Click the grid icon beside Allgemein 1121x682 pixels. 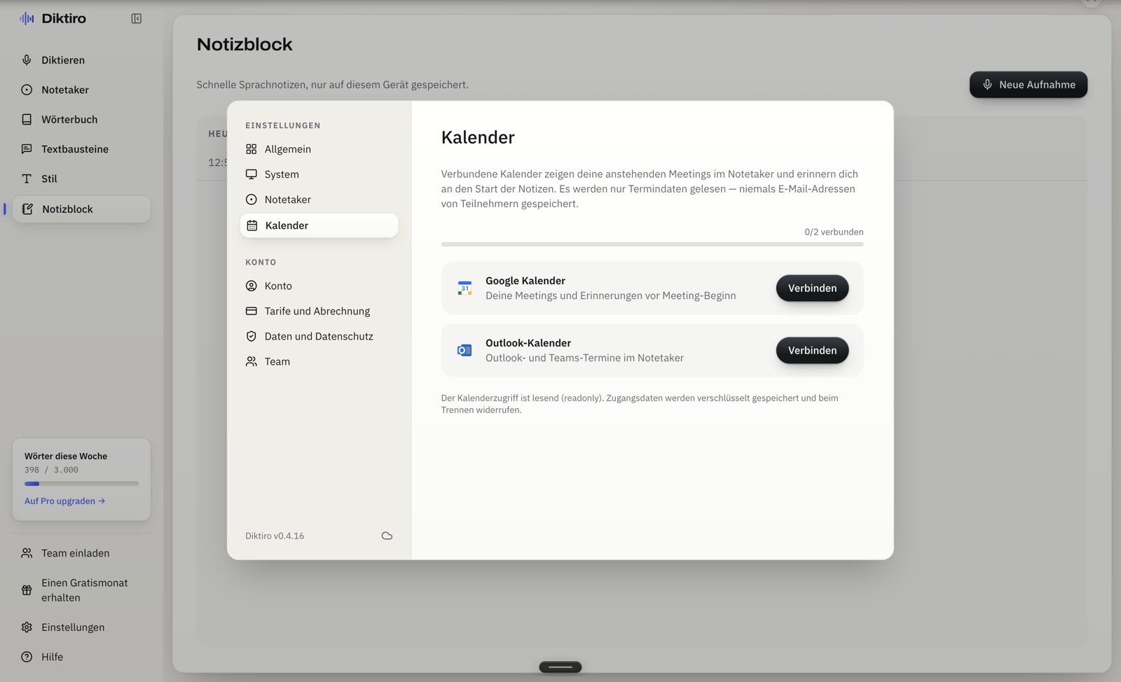(252, 149)
